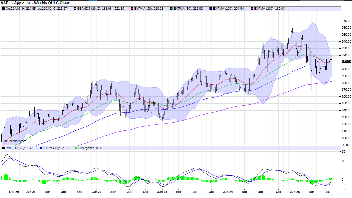Image resolution: width=352 pixels, height=198 pixels.
Task: Click the 'EXPMA (100): 204.54' legend label
Action: point(228,9)
